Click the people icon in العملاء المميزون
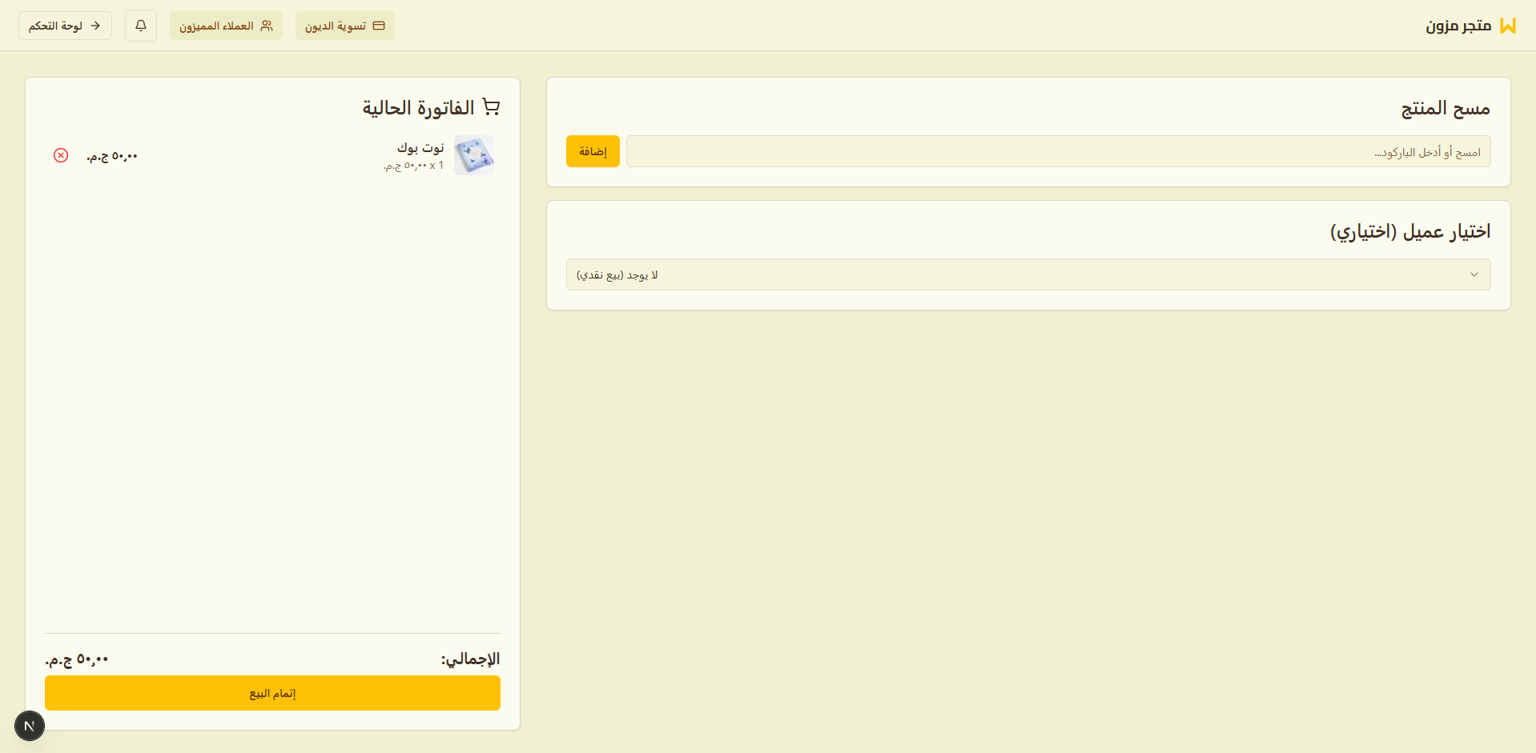1536x753 pixels. click(x=267, y=26)
